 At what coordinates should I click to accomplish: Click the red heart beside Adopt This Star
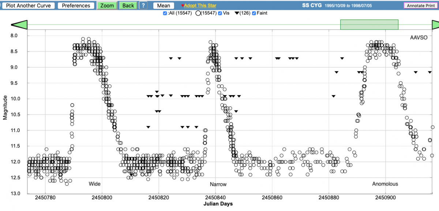[x=183, y=6]
